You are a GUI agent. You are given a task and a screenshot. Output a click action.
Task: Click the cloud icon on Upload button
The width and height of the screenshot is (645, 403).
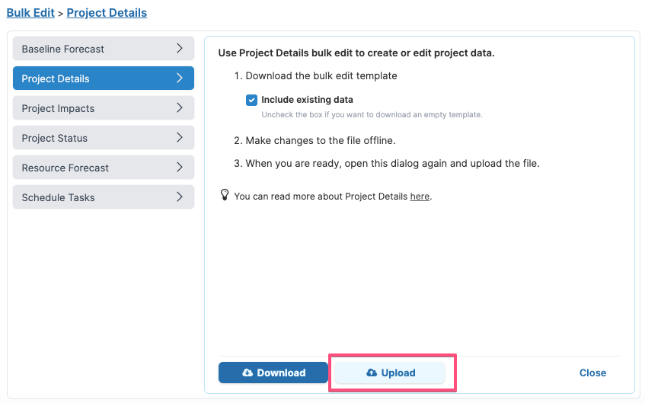coord(372,373)
